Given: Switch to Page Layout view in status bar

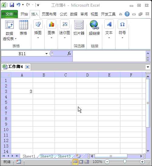Looking at the screenshot, I should [81, 162].
